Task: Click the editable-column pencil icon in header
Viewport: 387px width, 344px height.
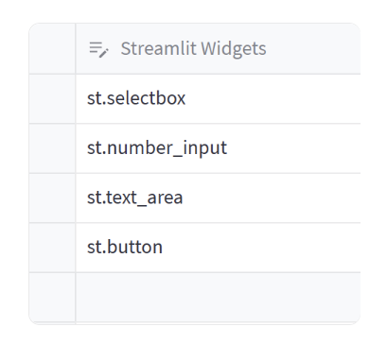Action: click(98, 49)
